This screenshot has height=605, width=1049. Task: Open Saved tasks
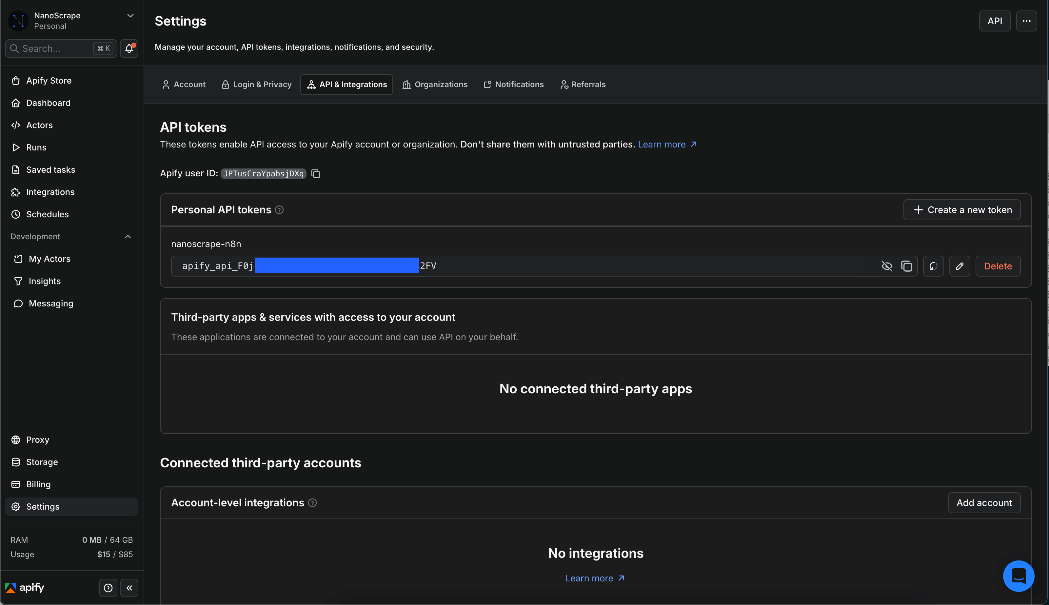point(71,170)
